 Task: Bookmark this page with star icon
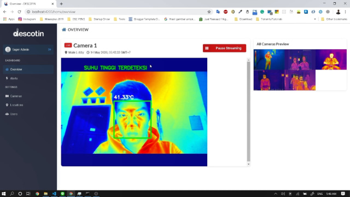point(209,12)
